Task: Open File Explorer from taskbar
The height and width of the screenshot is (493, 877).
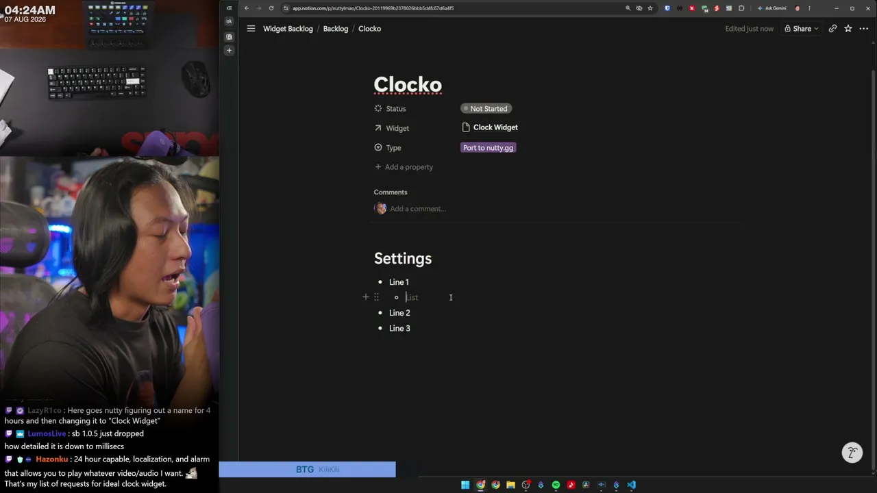Action: 510,485
